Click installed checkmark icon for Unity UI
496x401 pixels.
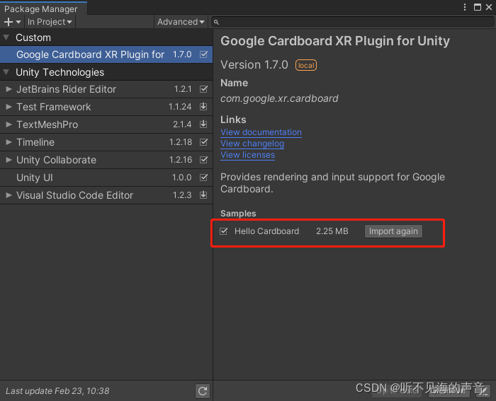point(204,178)
